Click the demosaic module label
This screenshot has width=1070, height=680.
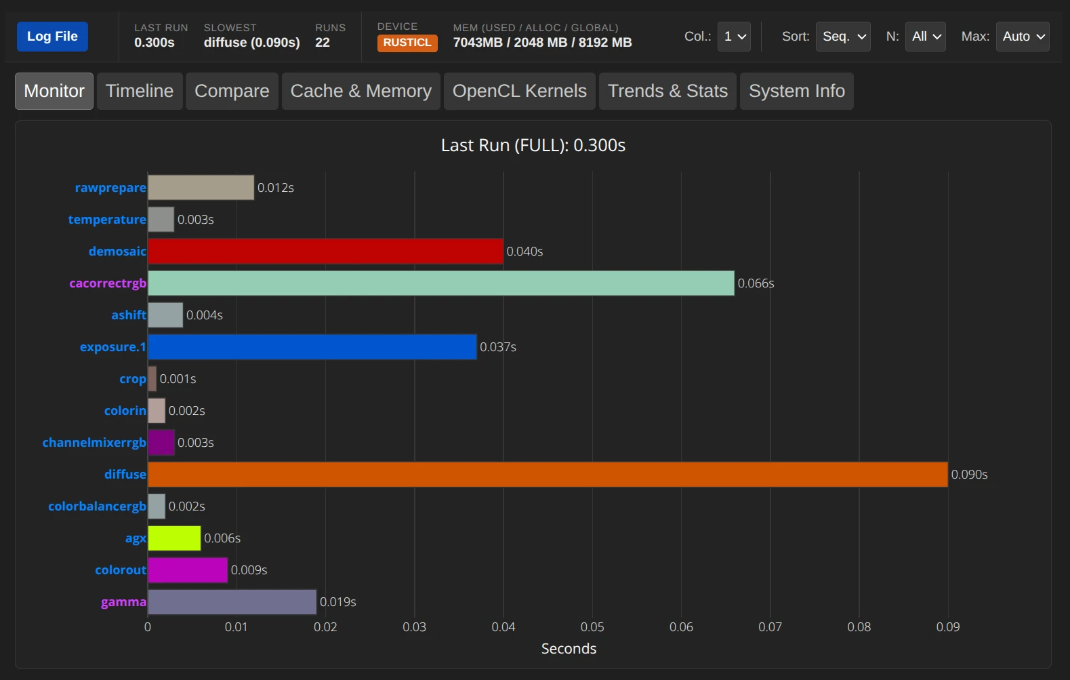coord(117,252)
